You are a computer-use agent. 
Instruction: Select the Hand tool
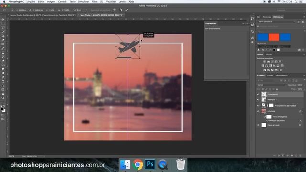(3, 94)
